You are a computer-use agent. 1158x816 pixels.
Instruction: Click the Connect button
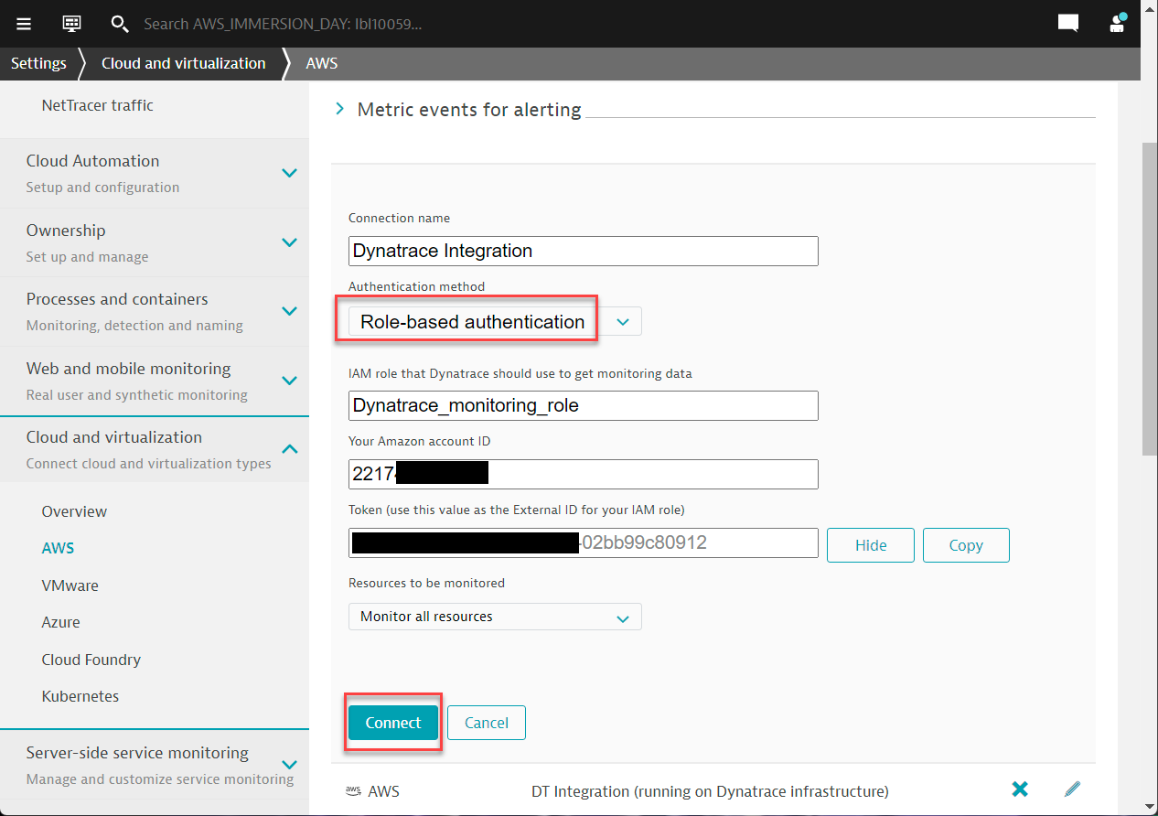pos(392,723)
